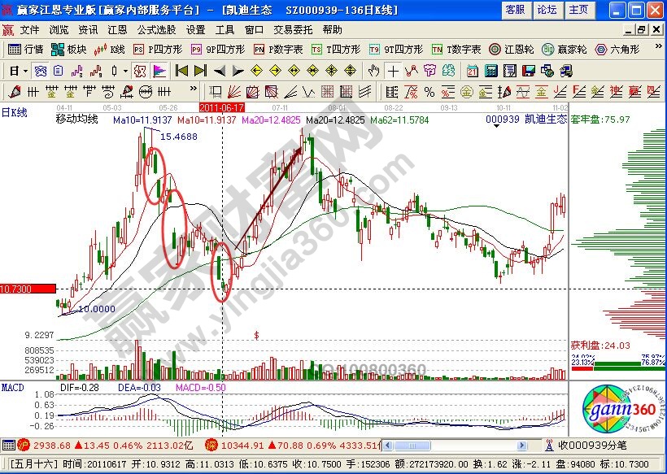Open the 设置 menu
Image resolution: width=667 pixels, height=474 pixels.
(x=195, y=29)
